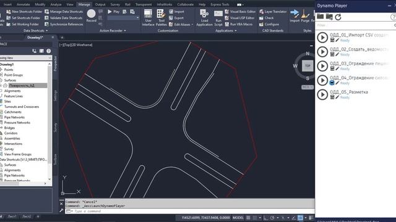Toggle snap mode in status bar

coord(255,218)
